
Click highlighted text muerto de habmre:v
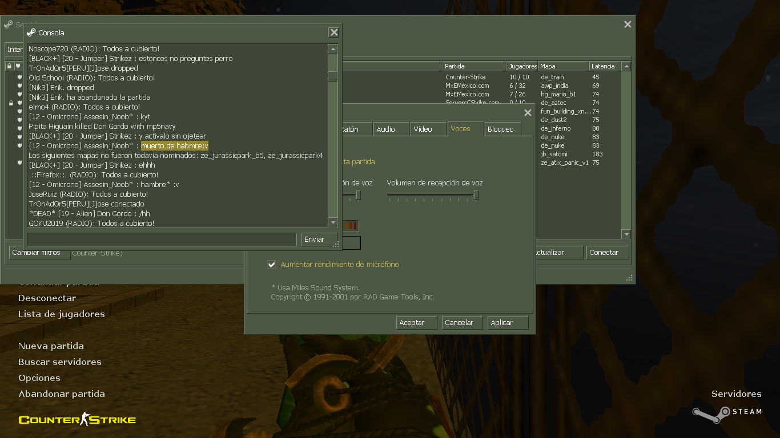175,146
